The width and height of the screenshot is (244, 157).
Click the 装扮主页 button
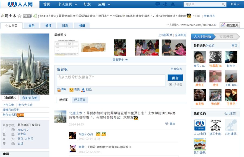coord(230,25)
